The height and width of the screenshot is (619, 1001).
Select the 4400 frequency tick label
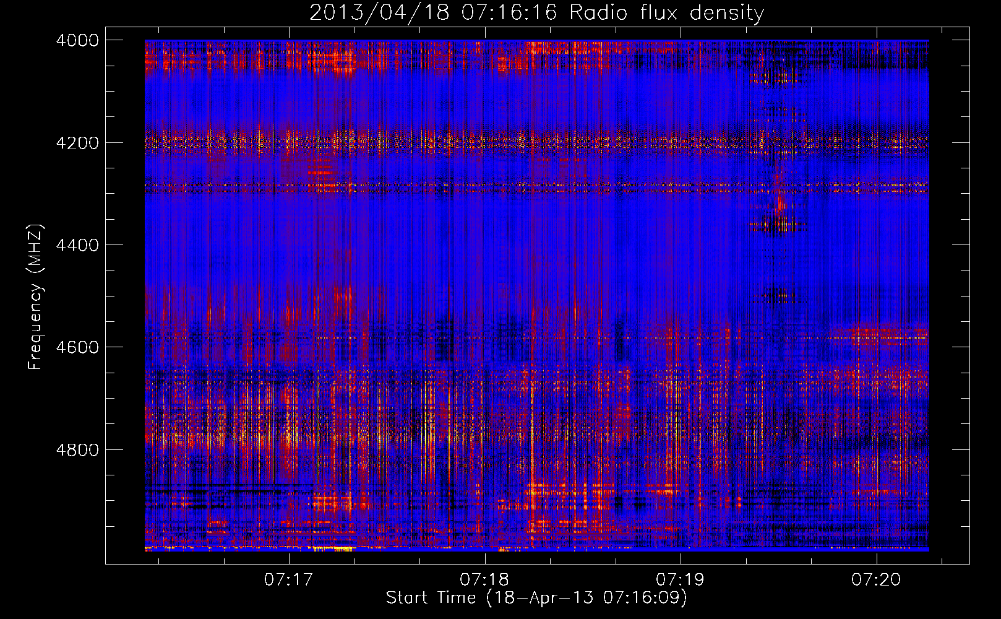(77, 245)
